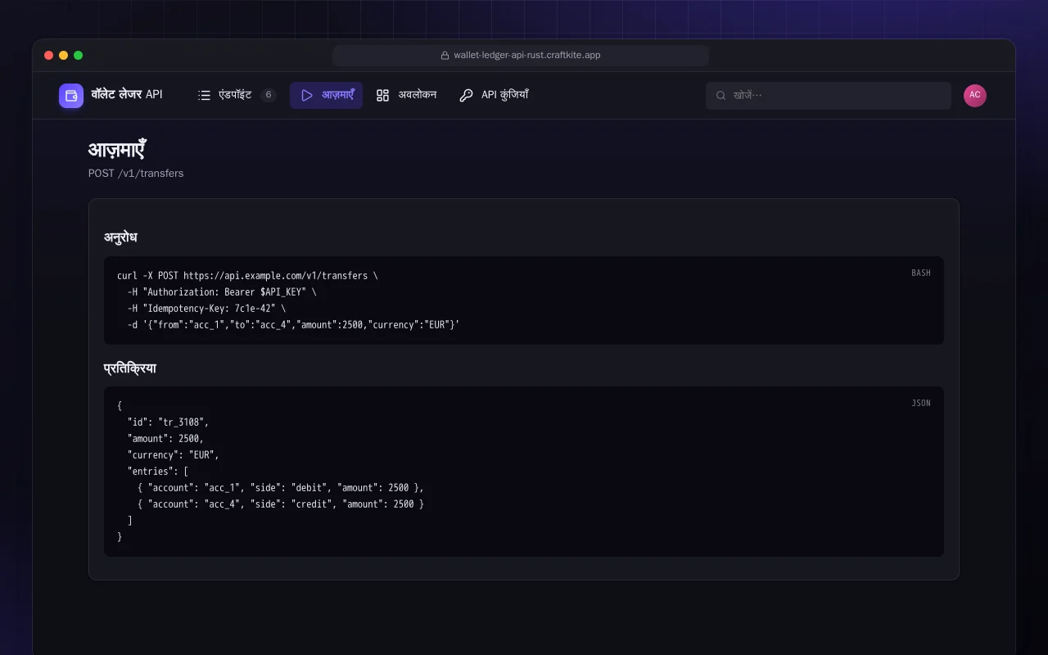1048x655 pixels.
Task: Click the list icon beside एंडपॉइंट
Action: tap(205, 96)
